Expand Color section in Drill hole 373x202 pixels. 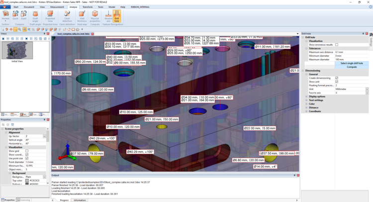[x=306, y=104]
